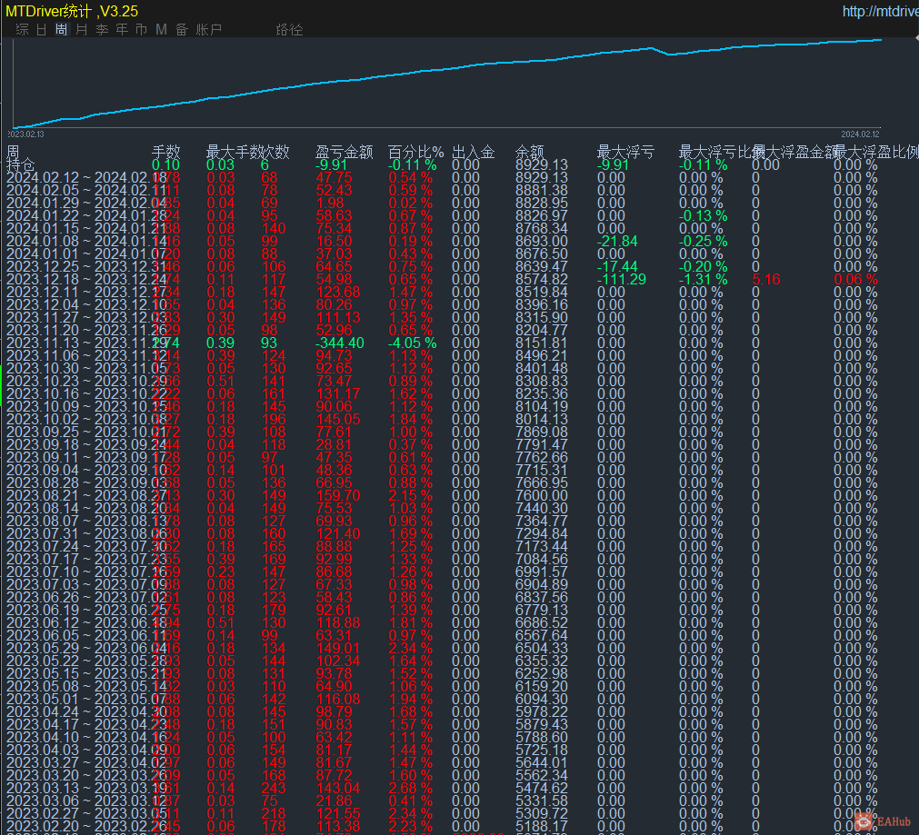
Task: Click the 2023.02.13 chart start date
Action: point(25,134)
